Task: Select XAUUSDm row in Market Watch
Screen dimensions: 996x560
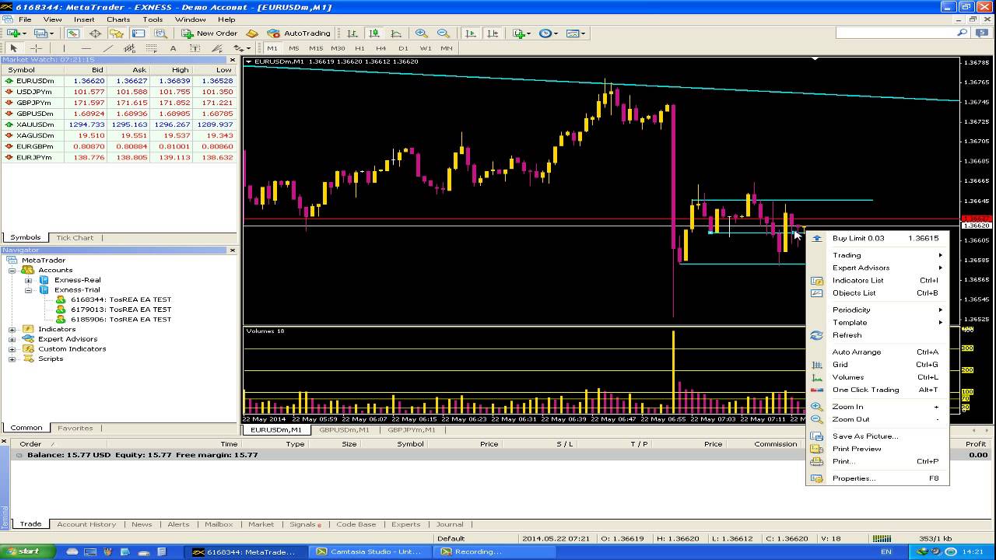Action: point(119,124)
